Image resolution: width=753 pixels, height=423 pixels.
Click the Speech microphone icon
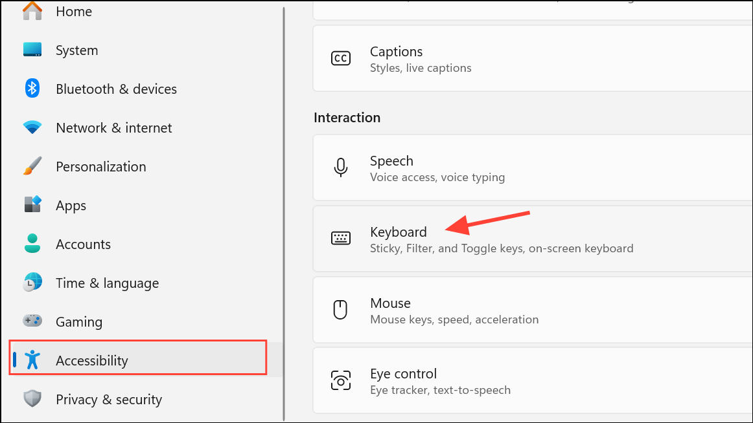(x=341, y=167)
